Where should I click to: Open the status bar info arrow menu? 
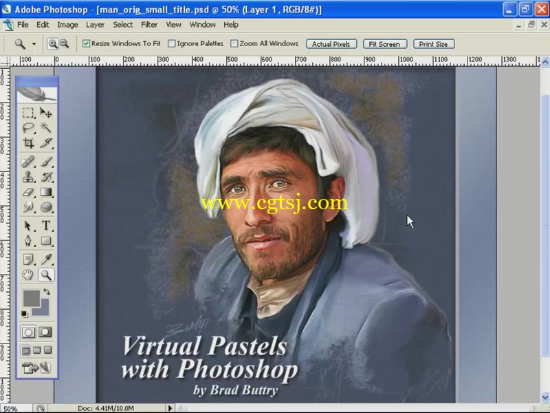[x=170, y=407]
